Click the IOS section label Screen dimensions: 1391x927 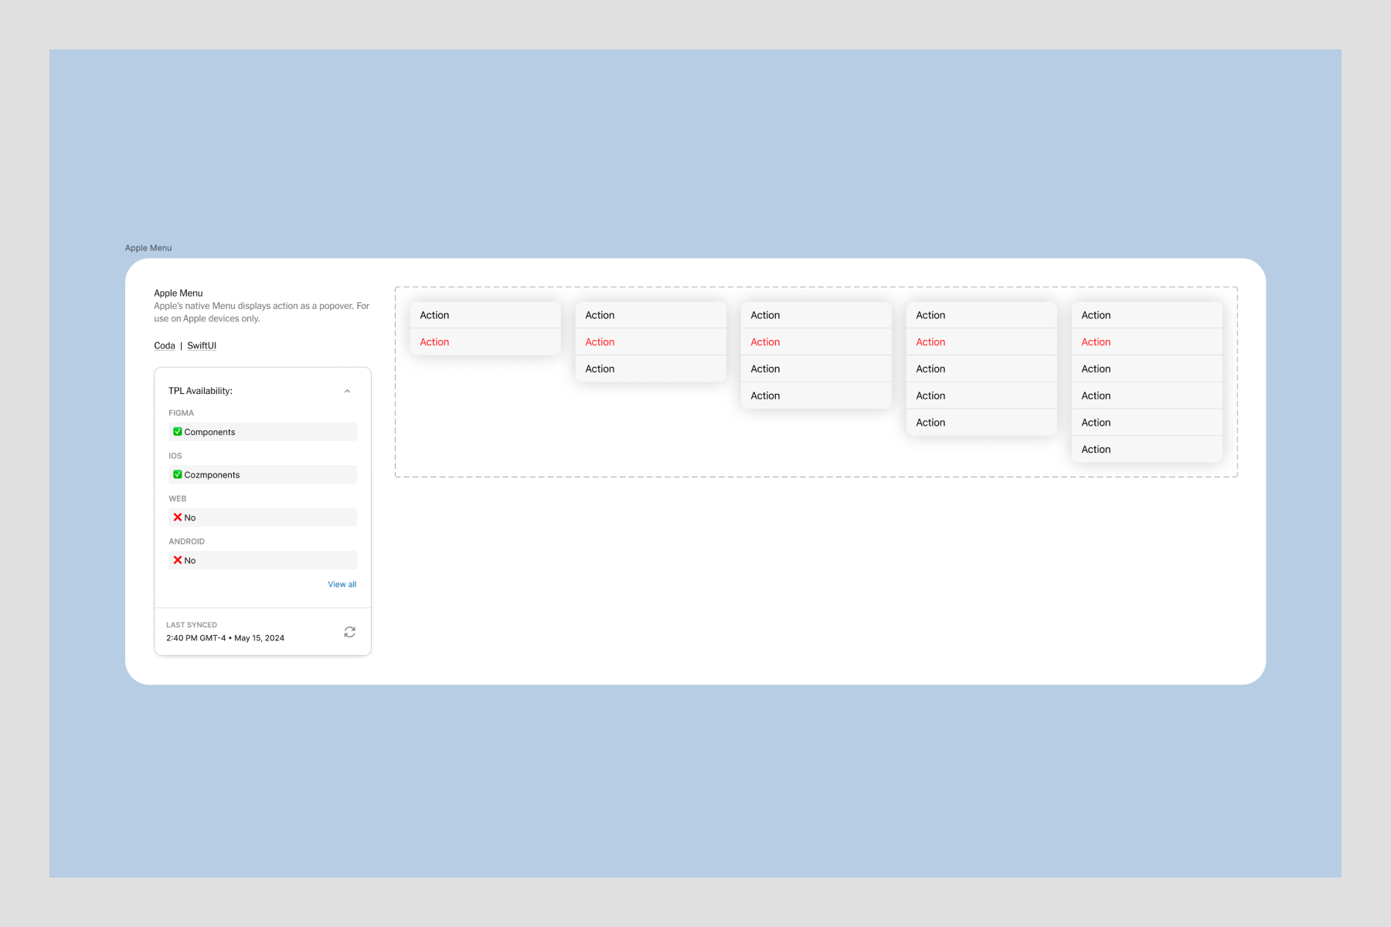[175, 456]
